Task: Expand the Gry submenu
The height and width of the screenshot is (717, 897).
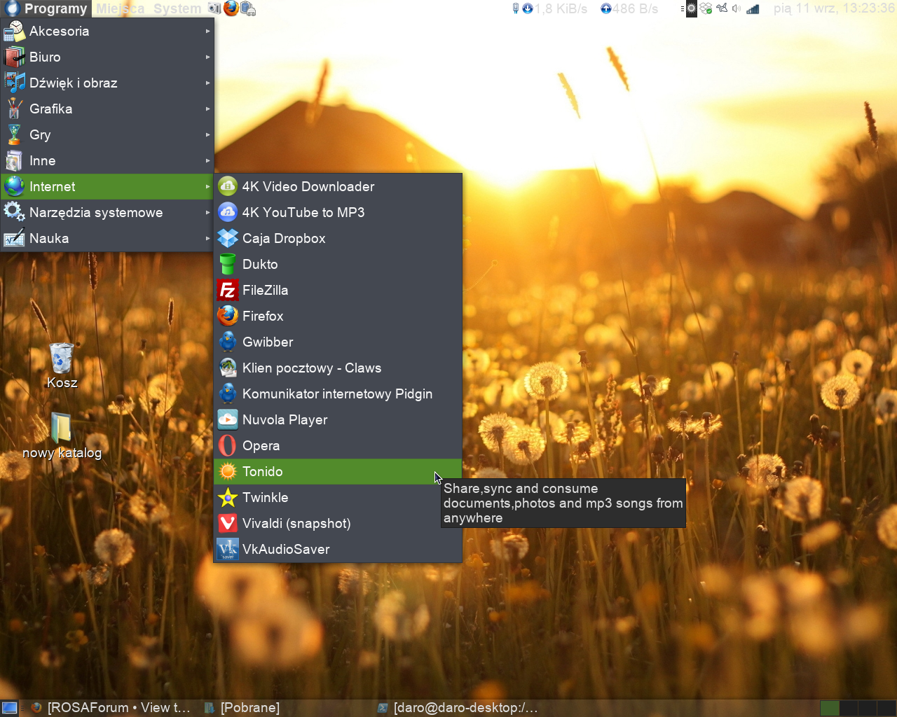Action: 107,134
